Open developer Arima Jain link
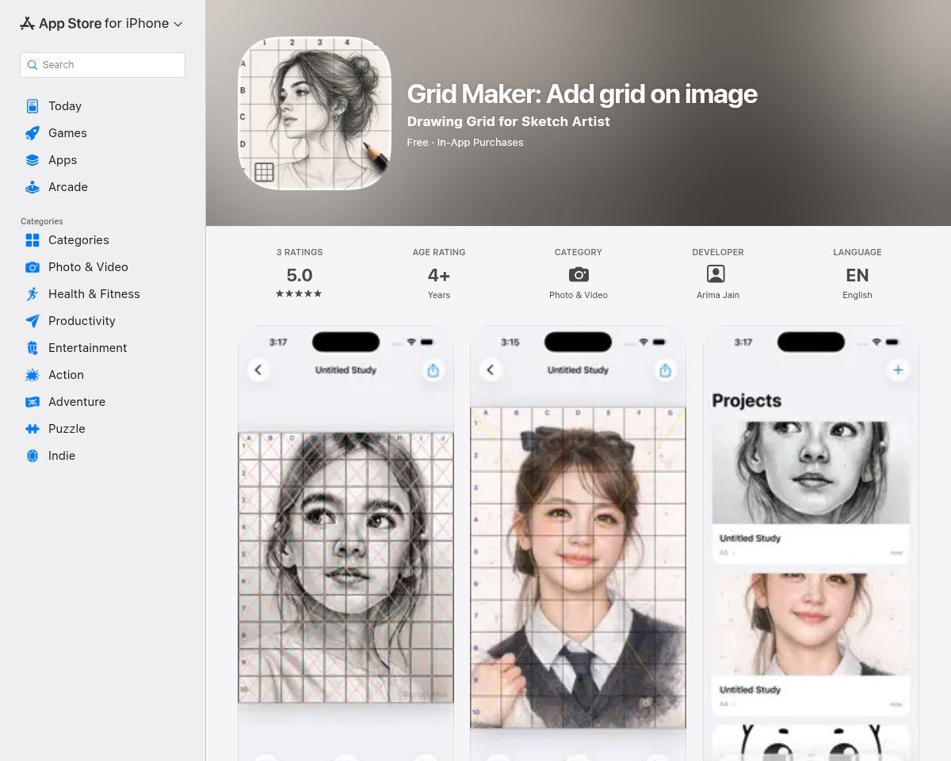951x761 pixels. [718, 295]
